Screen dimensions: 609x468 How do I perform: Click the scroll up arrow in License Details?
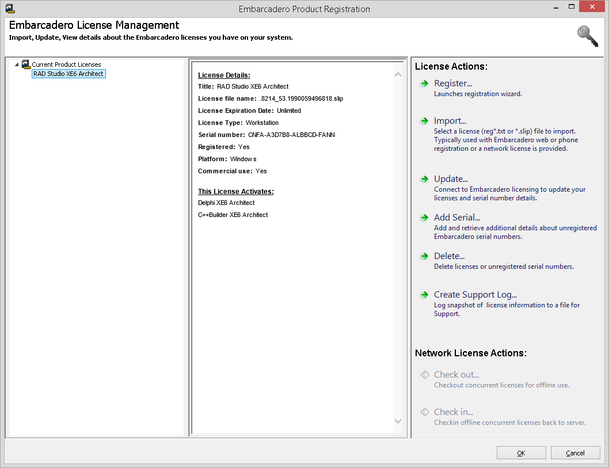tap(398, 75)
